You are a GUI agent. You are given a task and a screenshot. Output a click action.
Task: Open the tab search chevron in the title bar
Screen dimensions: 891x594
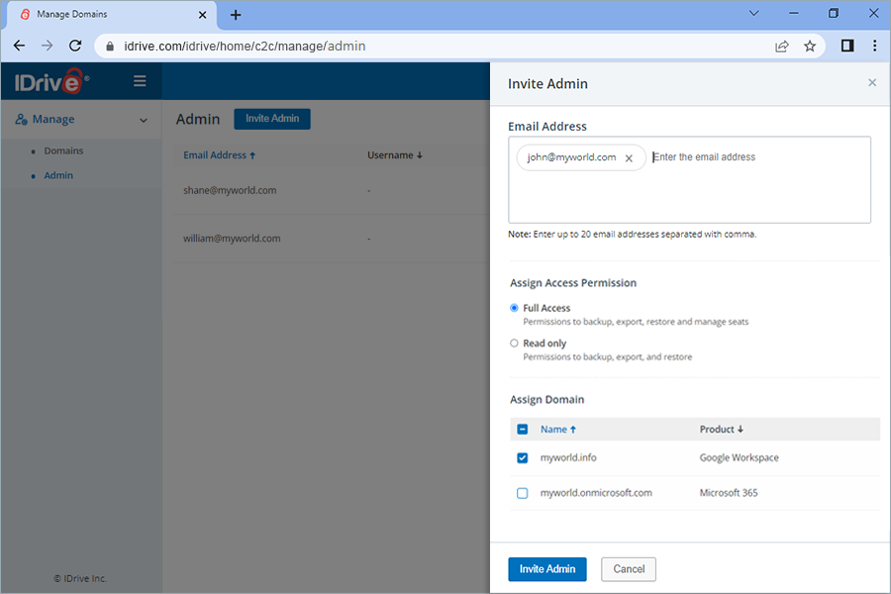[754, 13]
